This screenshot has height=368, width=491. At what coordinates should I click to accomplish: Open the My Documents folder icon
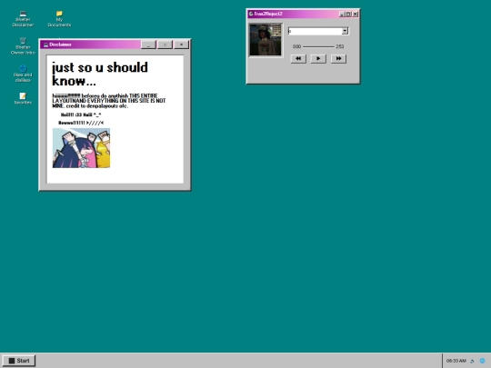pos(59,19)
